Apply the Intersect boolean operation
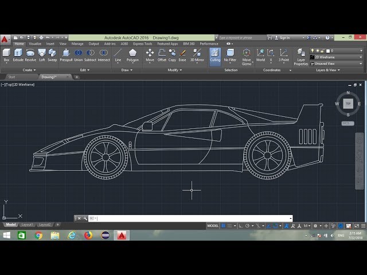 pos(104,55)
